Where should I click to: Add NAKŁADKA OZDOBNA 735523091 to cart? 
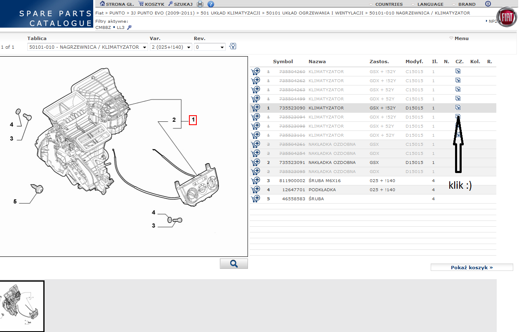(255, 162)
